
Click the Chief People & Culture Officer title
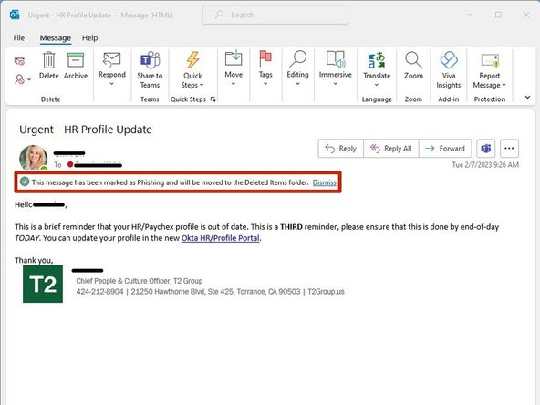click(140, 281)
